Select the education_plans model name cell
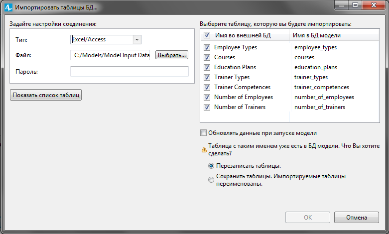Image resolution: width=389 pixels, height=234 pixels. pyautogui.click(x=316, y=67)
